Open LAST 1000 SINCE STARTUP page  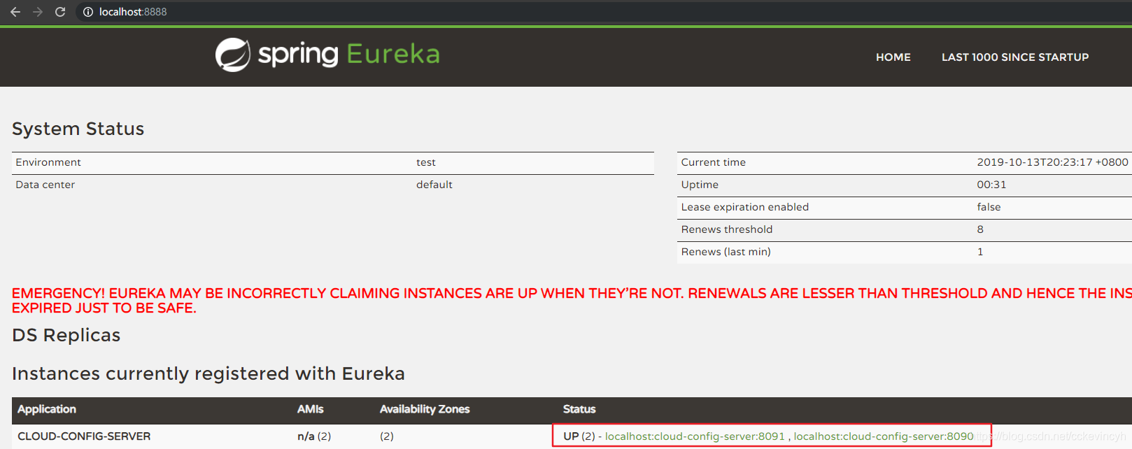click(1015, 57)
